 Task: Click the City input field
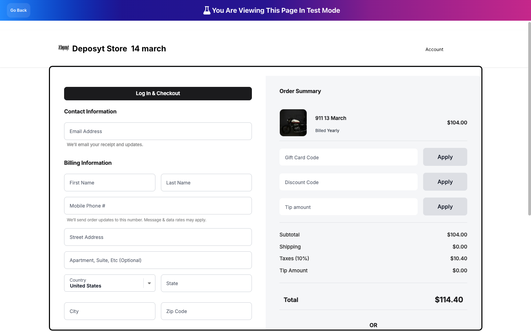(110, 311)
